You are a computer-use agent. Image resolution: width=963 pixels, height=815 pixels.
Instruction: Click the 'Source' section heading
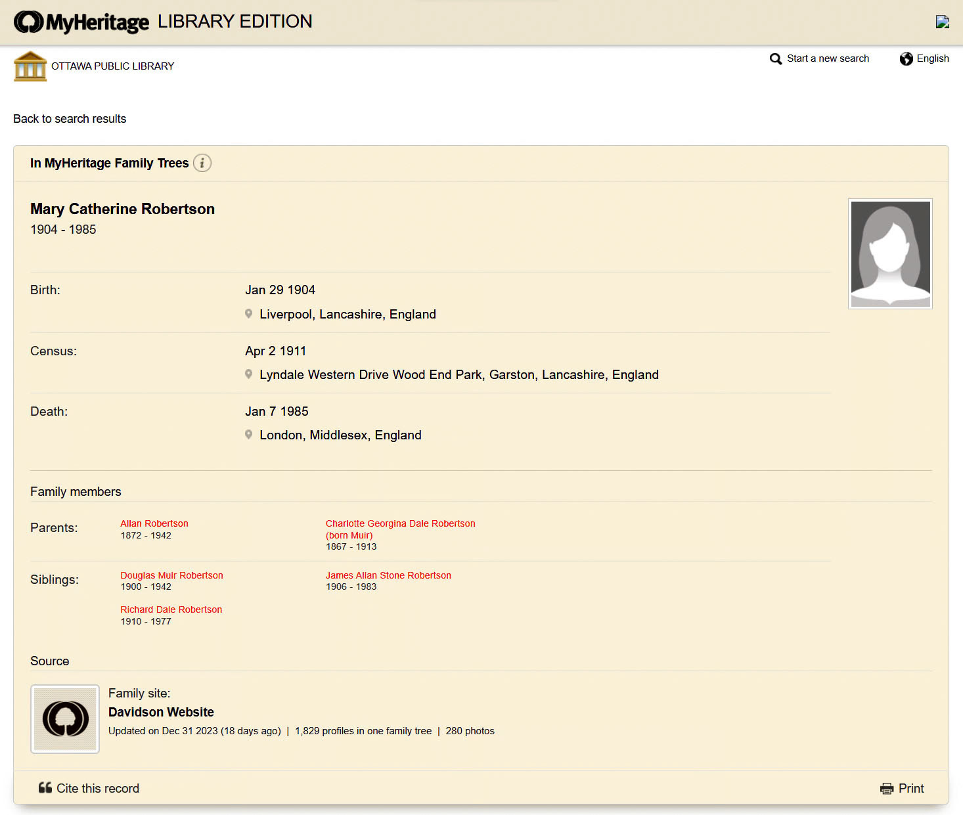pyautogui.click(x=49, y=661)
